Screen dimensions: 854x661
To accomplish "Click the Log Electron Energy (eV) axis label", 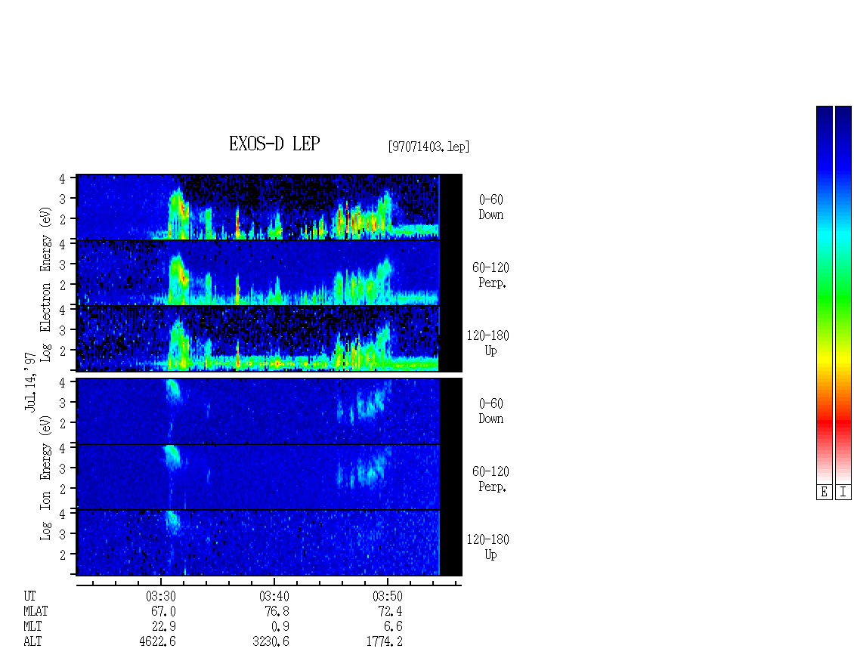I will pyautogui.click(x=45, y=284).
